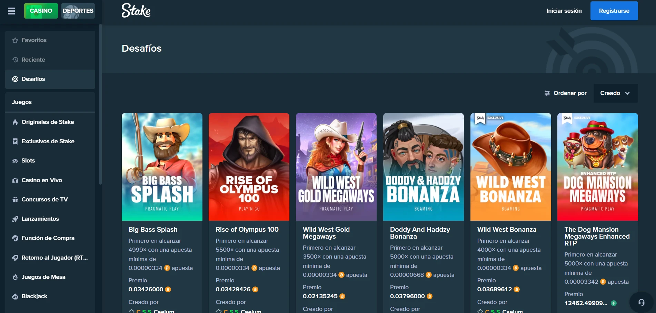Image resolution: width=656 pixels, height=313 pixels.
Task: Switch to the DEPORTES tab
Action: 78,11
